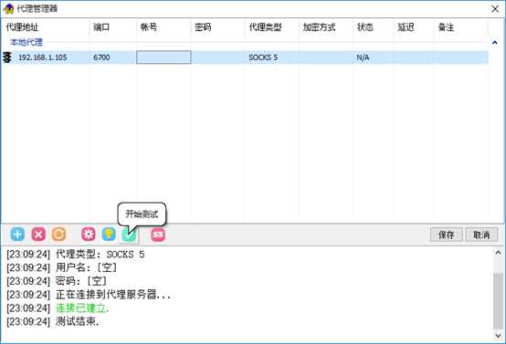Start test with green checkmark icon
Screen dimensions: 506x344
[130, 235]
